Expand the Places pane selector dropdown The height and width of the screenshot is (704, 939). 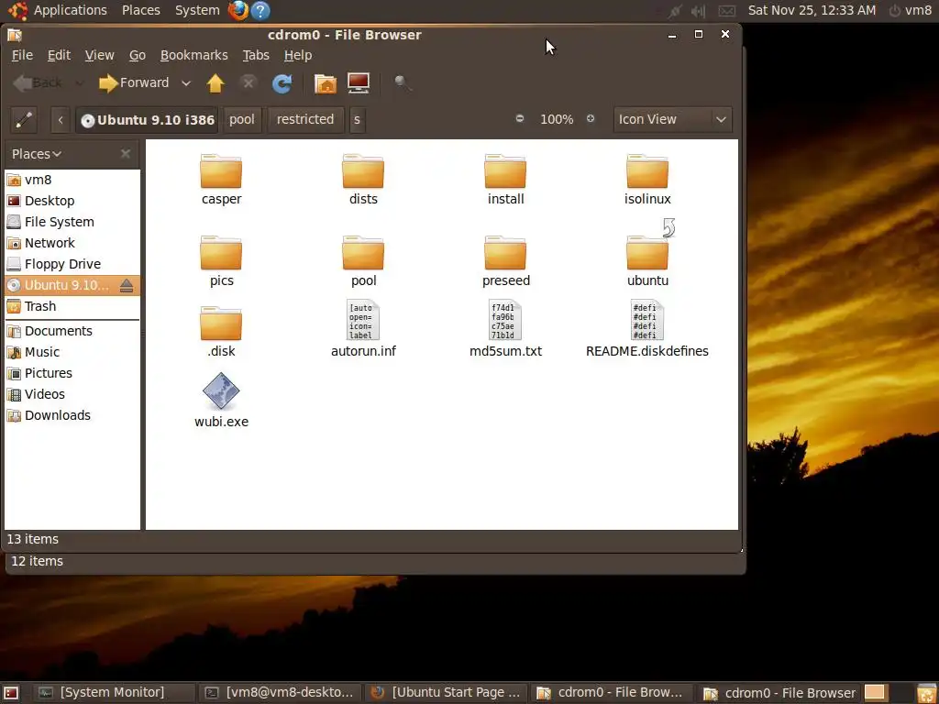[x=37, y=154]
